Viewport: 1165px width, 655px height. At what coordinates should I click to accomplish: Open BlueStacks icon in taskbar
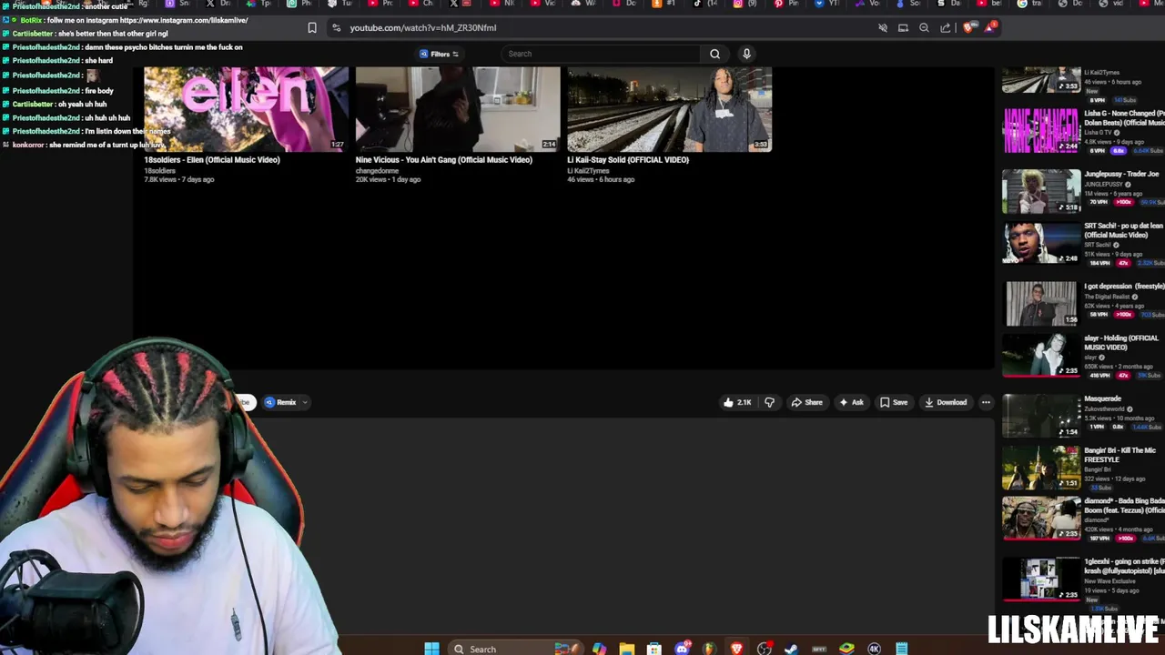click(846, 649)
